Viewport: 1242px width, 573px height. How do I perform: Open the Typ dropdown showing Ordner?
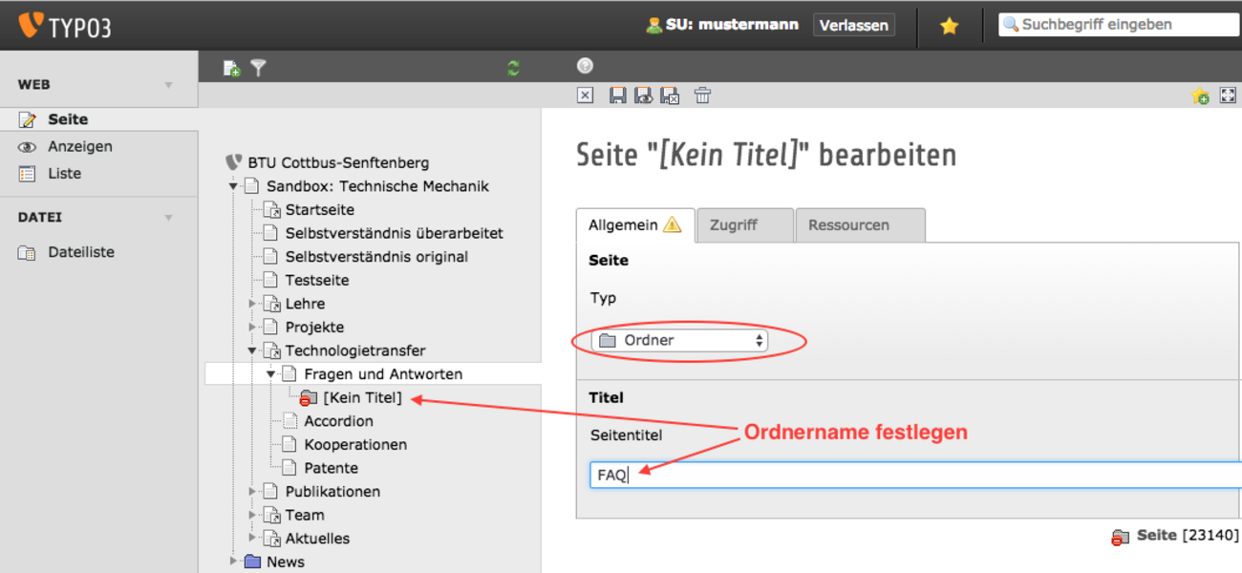tap(679, 341)
